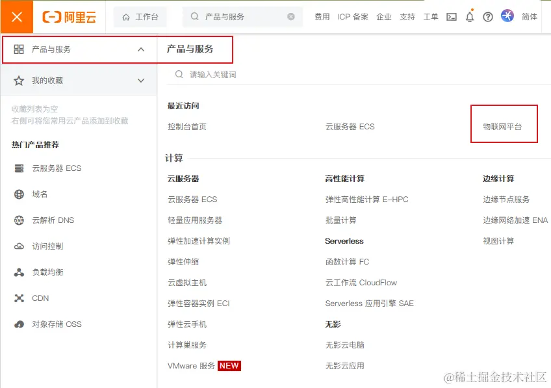
Task: Open the help question mark icon
Action: (x=488, y=16)
